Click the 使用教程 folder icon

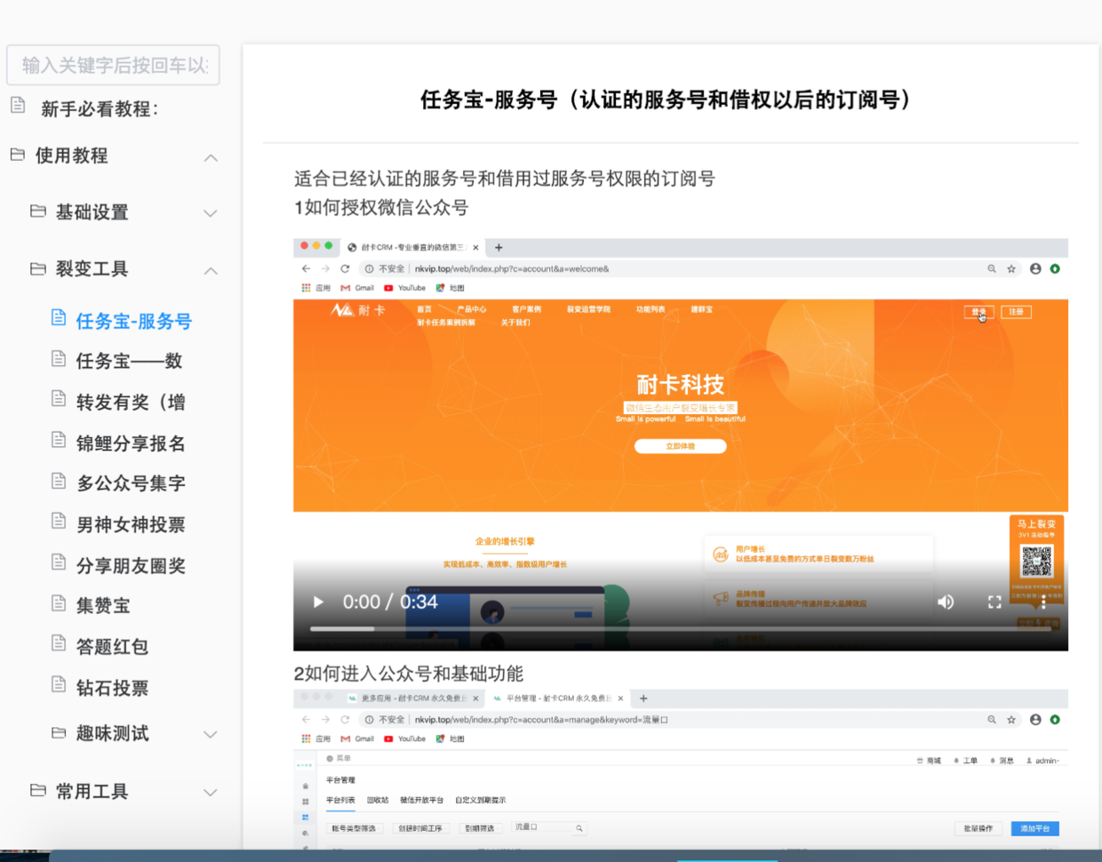click(x=18, y=155)
